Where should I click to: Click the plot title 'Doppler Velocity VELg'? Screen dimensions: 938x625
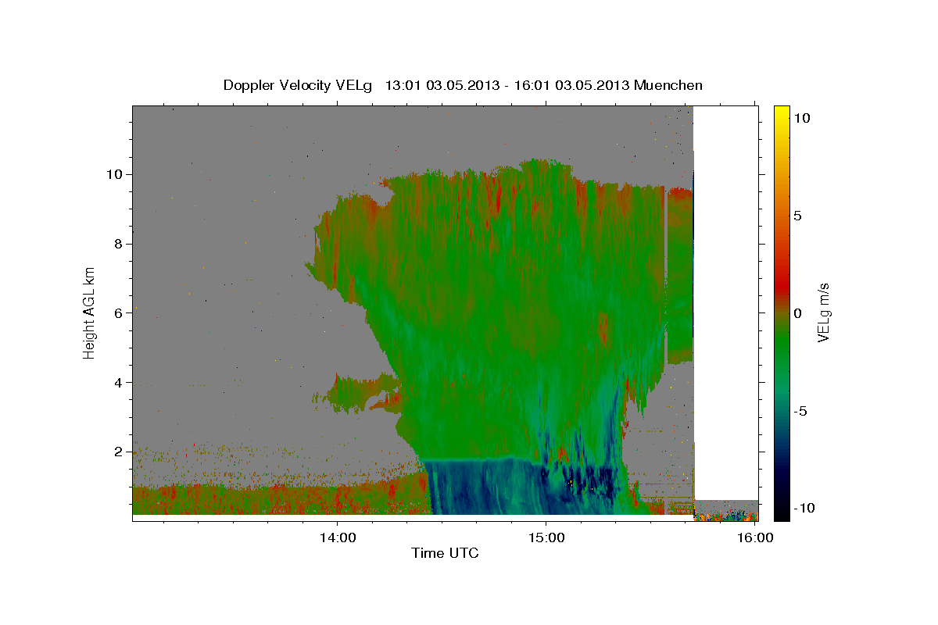click(299, 85)
